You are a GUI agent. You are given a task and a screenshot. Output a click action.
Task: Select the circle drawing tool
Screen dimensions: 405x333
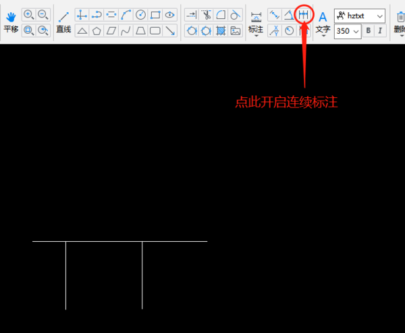pyautogui.click(x=141, y=15)
